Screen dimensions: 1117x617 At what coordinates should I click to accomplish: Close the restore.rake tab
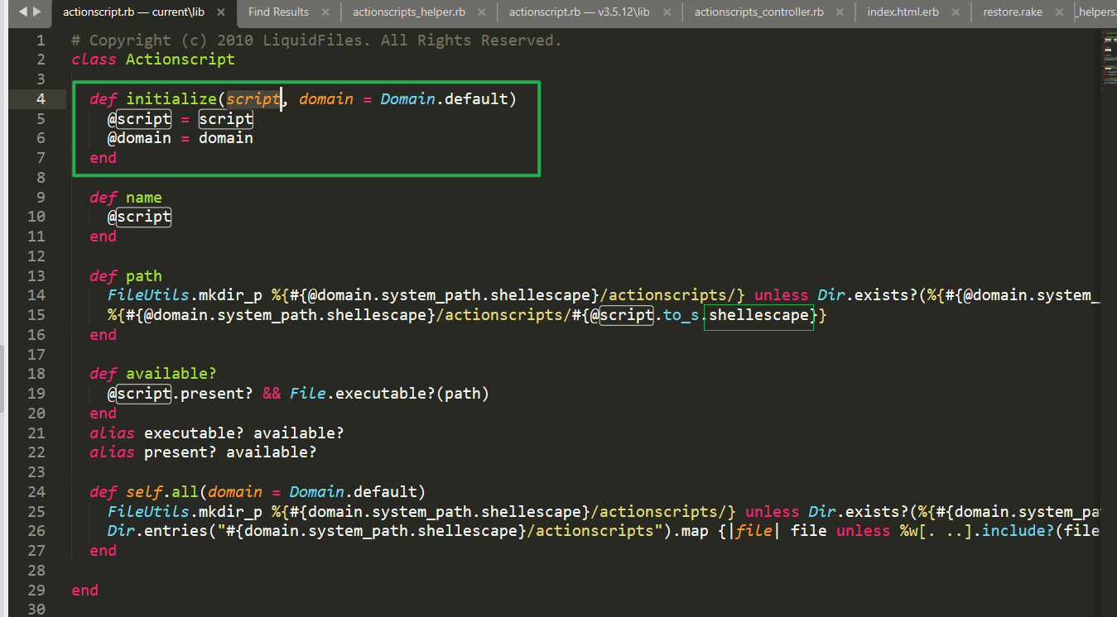tap(1060, 12)
